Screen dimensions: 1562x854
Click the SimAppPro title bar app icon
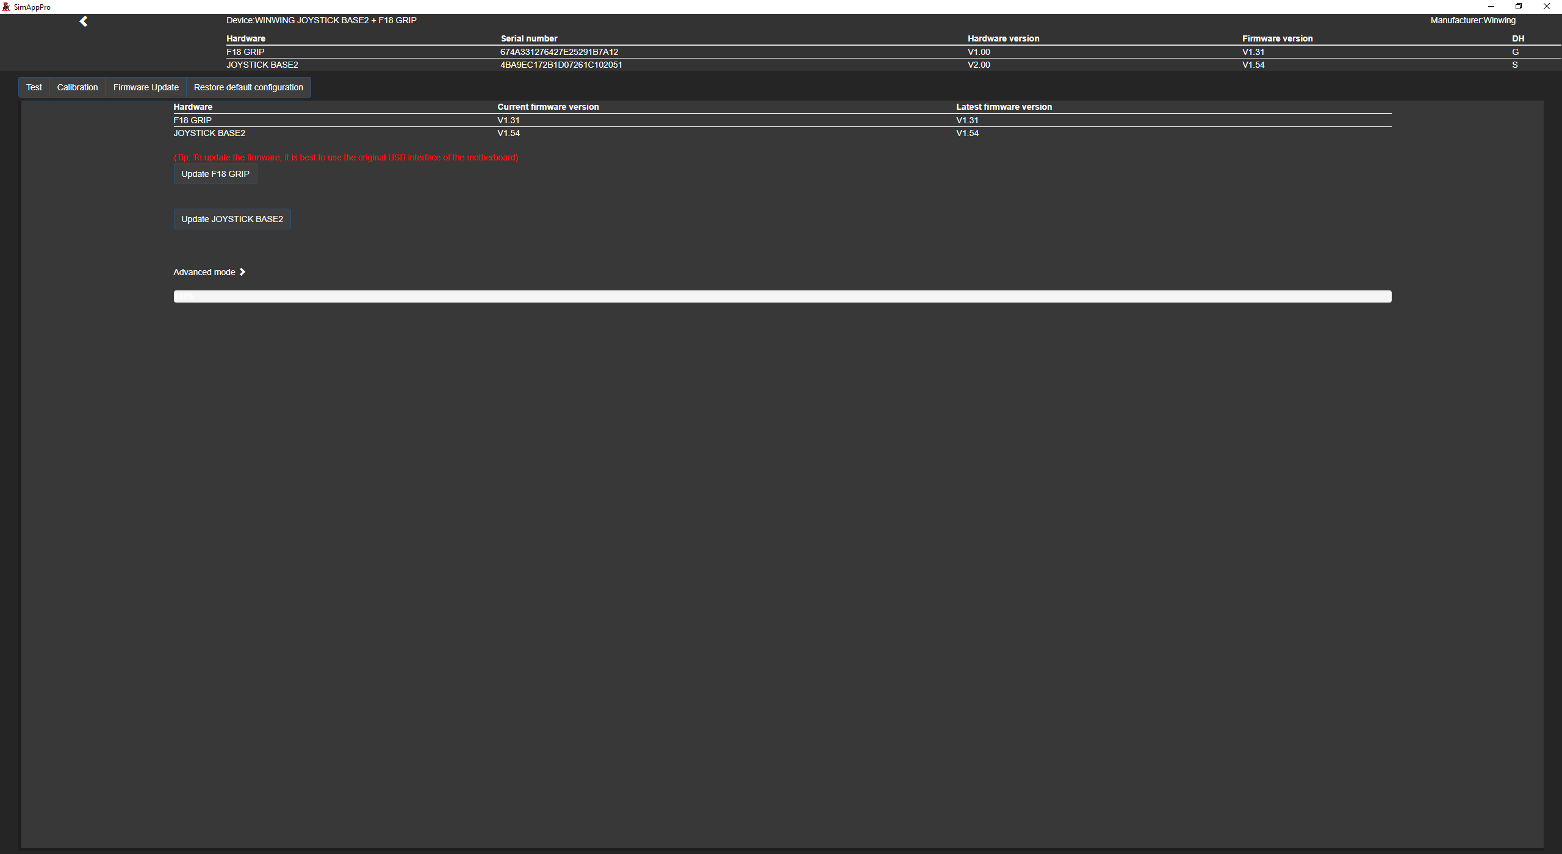[x=6, y=7]
